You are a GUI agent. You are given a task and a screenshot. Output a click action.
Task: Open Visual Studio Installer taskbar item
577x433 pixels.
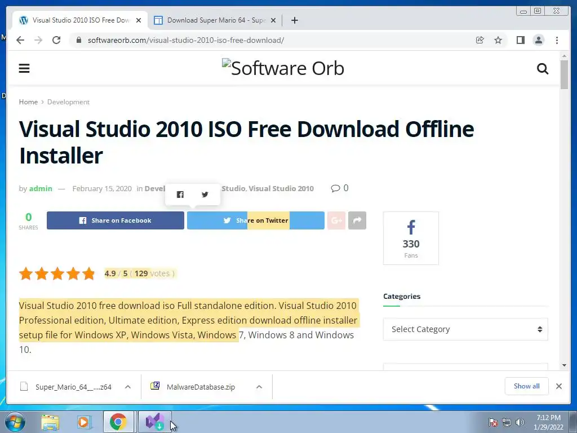point(155,422)
